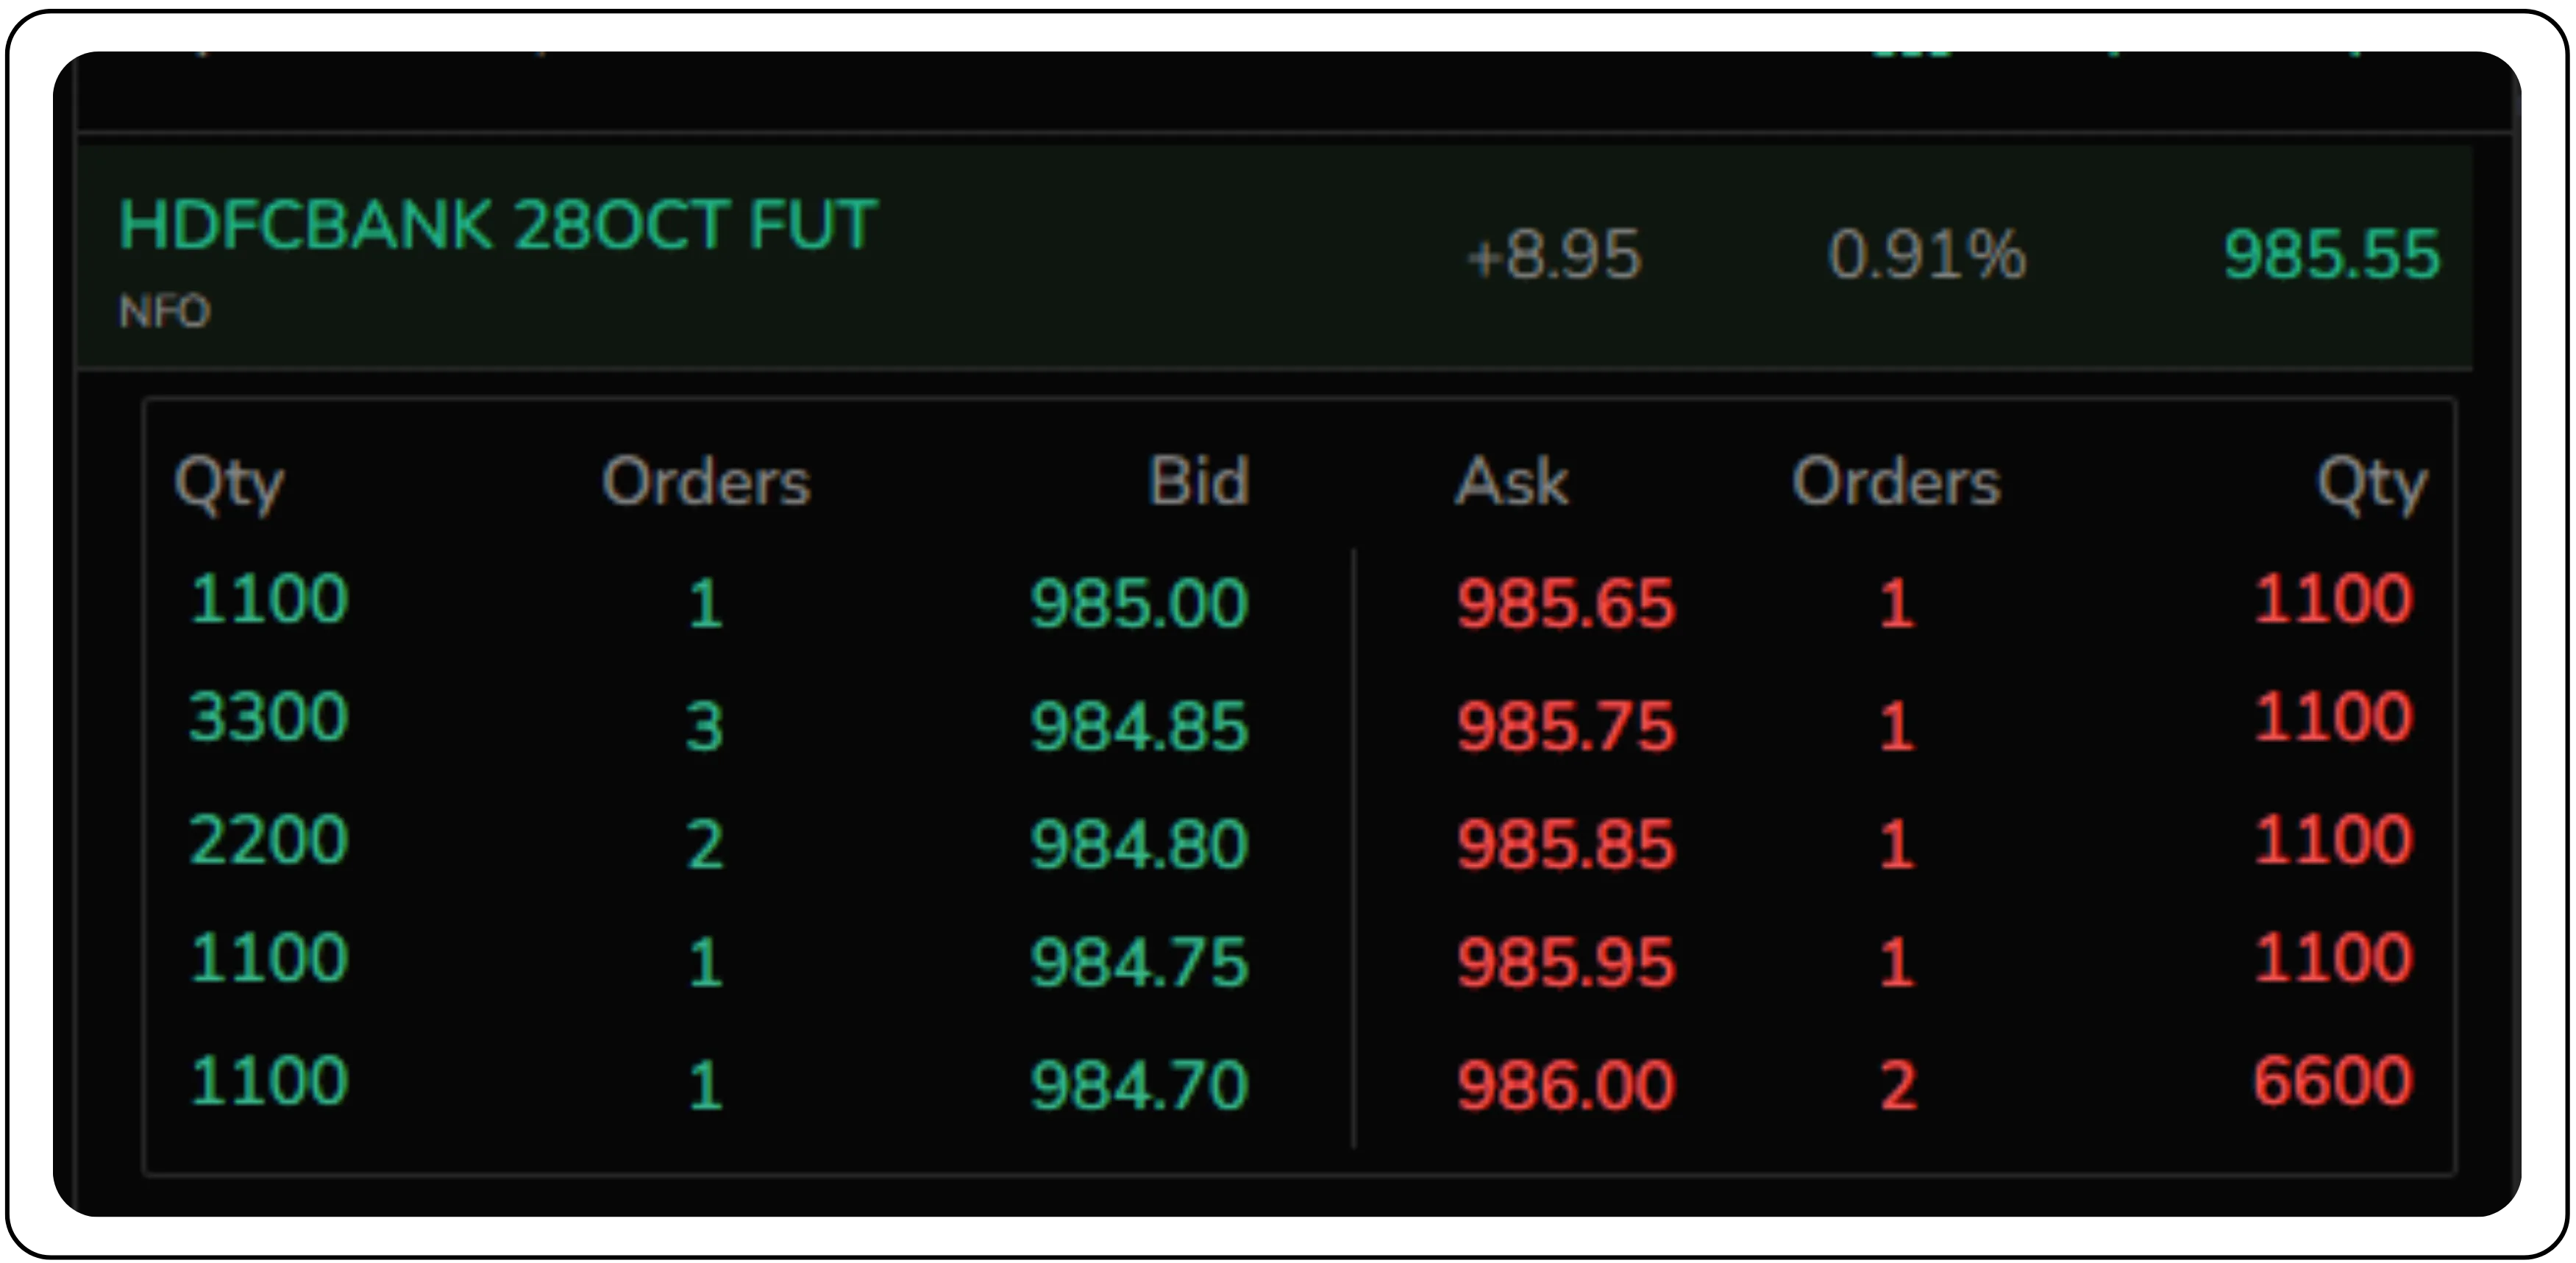Viewport: 2576px width, 1263px height.
Task: Choose the bid price 984.75
Action: (x=1139, y=962)
